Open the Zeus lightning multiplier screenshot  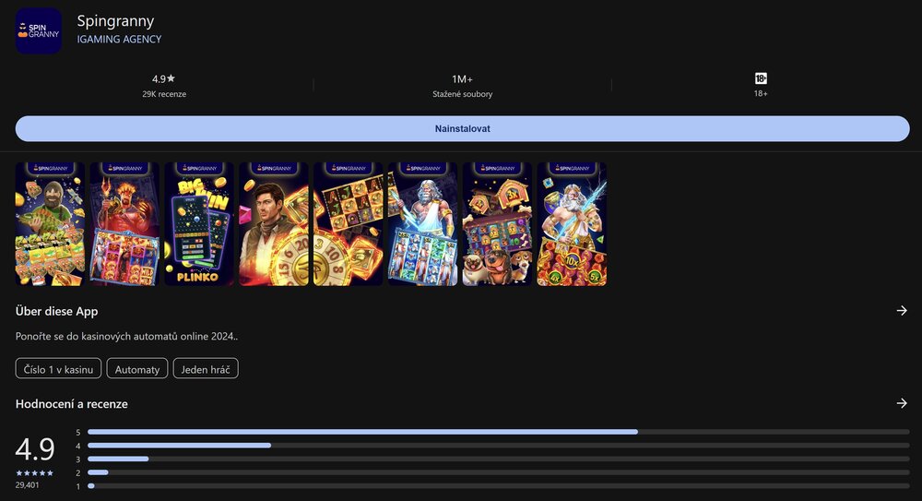(573, 224)
